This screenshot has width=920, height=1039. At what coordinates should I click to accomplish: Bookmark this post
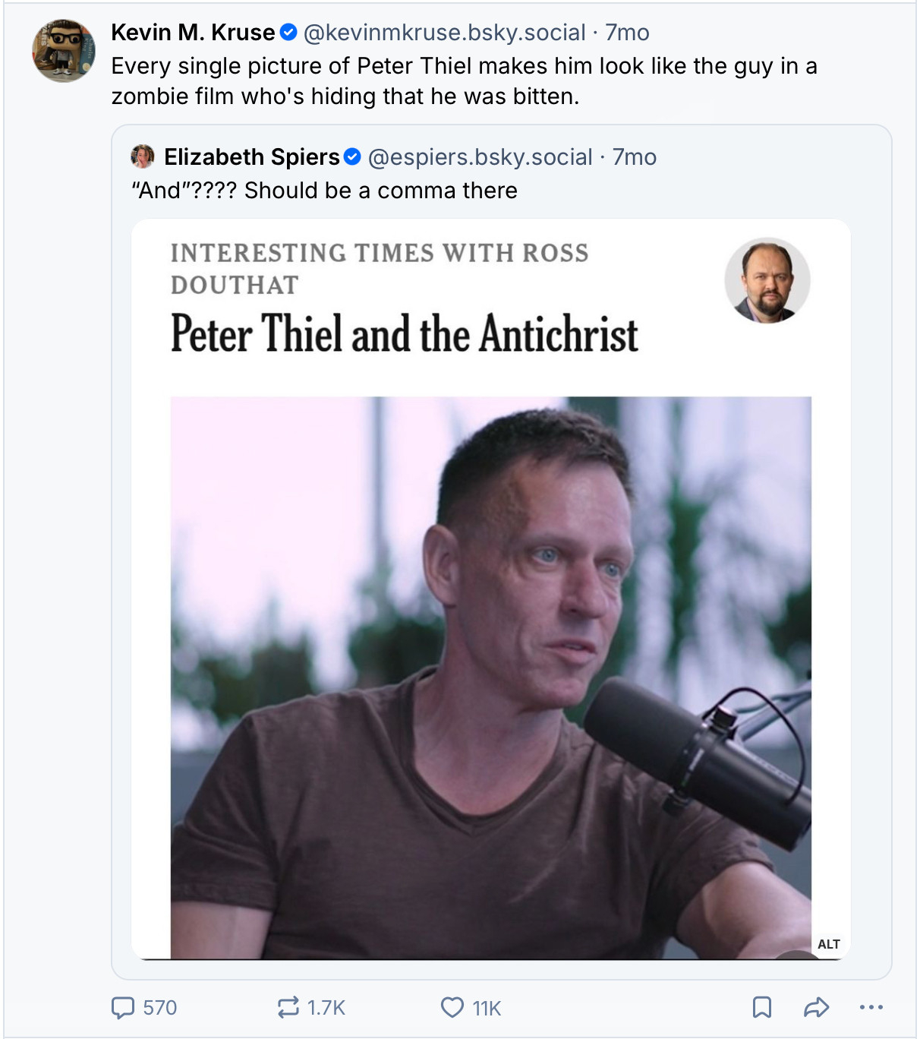point(761,1008)
